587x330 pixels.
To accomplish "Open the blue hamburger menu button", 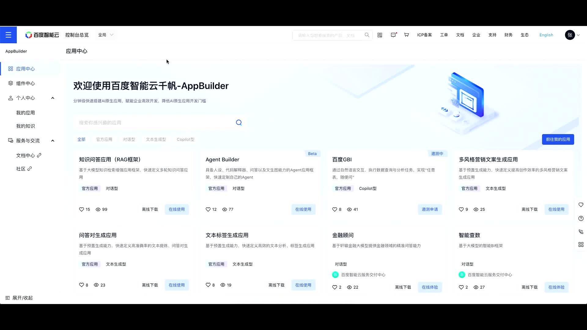I will [x=8, y=35].
